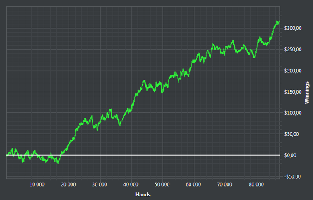This screenshot has height=200, width=313.
Task: Click the 80 000 hands axis label
Action: pyautogui.click(x=256, y=184)
